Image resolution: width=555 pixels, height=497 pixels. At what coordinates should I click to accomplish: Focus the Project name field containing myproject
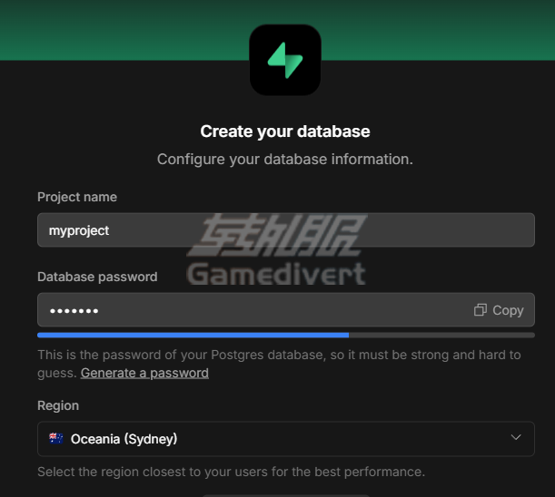pos(286,230)
